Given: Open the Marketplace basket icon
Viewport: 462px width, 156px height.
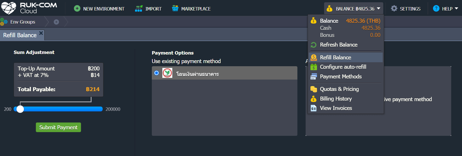Looking at the screenshot, I should point(175,9).
